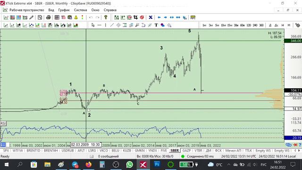
Task: Switch to the SPX workspace tab
Action: 6,151
